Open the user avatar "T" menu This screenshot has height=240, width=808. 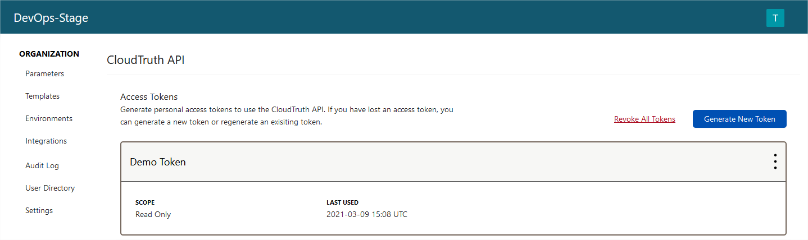click(x=775, y=18)
